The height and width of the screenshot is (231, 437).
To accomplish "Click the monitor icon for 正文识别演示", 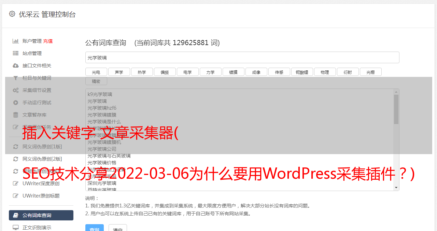I will [x=16, y=227].
